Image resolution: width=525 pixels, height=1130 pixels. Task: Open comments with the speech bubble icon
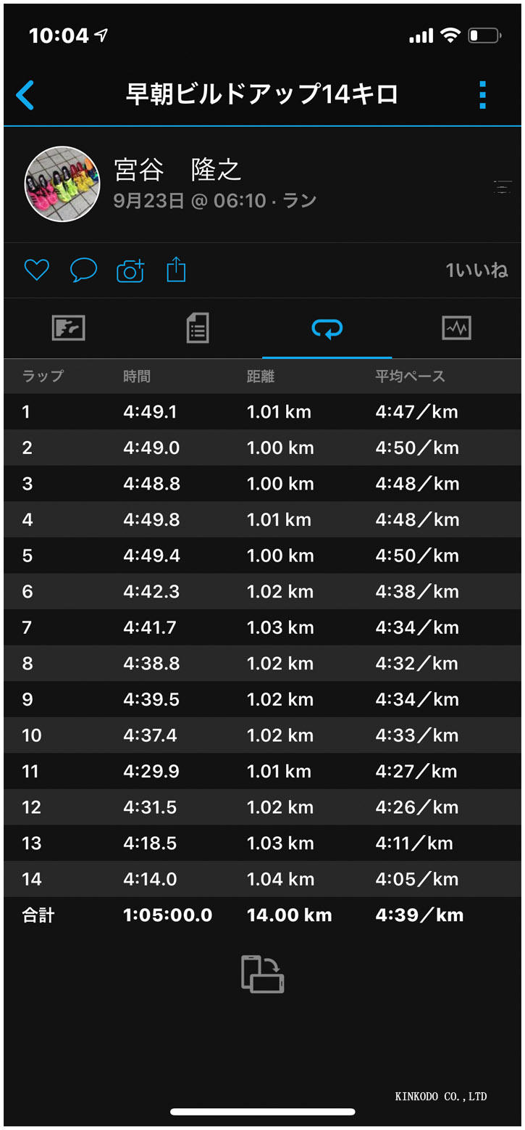pyautogui.click(x=83, y=271)
